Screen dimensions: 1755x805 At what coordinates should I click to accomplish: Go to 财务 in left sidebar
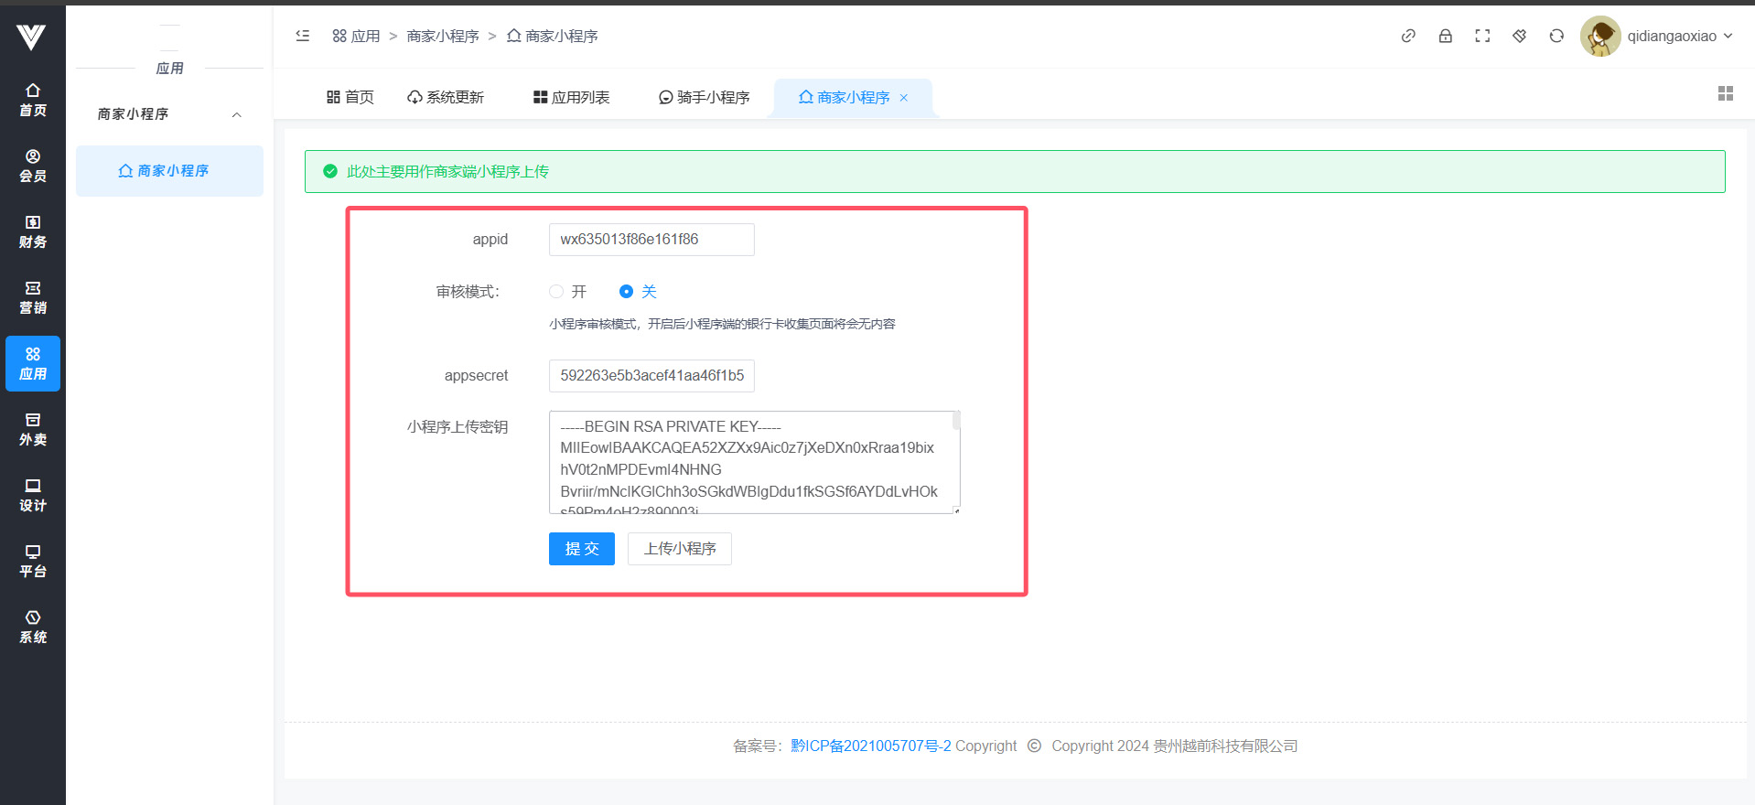[x=33, y=231]
